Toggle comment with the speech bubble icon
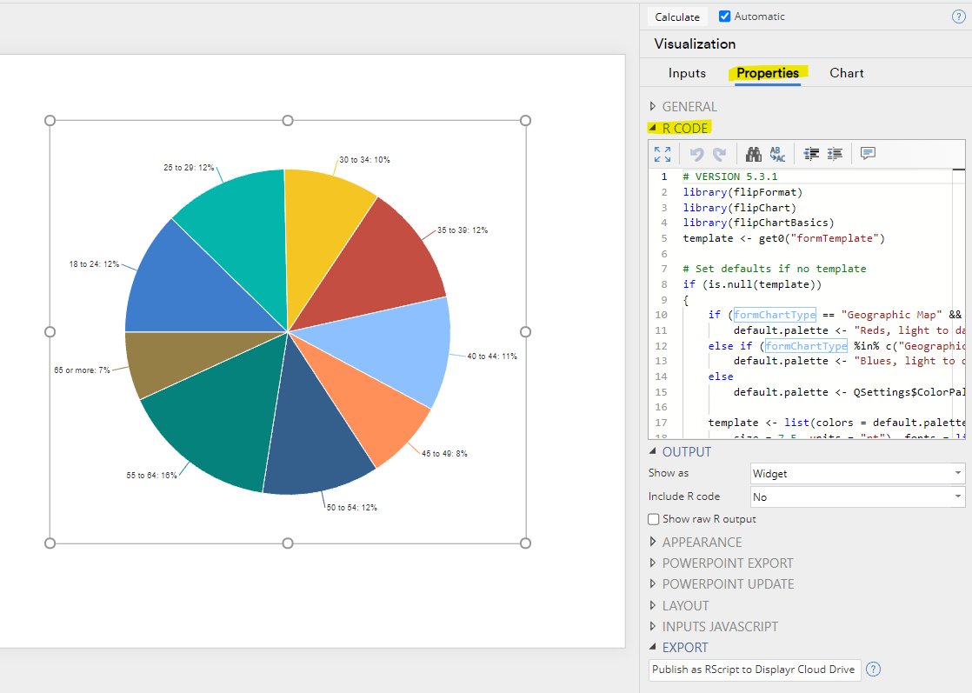The height and width of the screenshot is (693, 972). coord(868,153)
